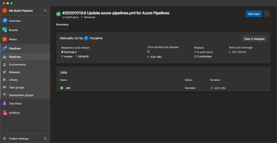Go to Releases in the sidebar

click(14, 72)
